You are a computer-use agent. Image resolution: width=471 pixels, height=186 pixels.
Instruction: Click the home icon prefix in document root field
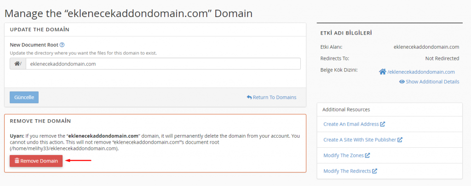pos(17,64)
